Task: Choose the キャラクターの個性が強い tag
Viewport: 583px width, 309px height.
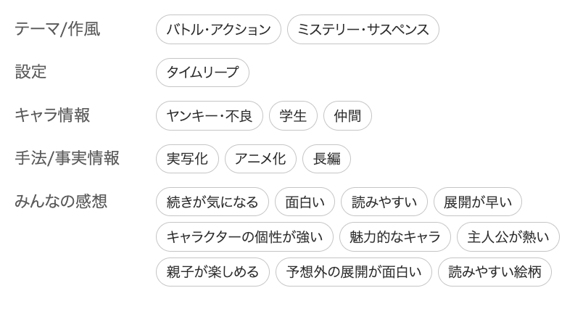Action: click(x=244, y=237)
